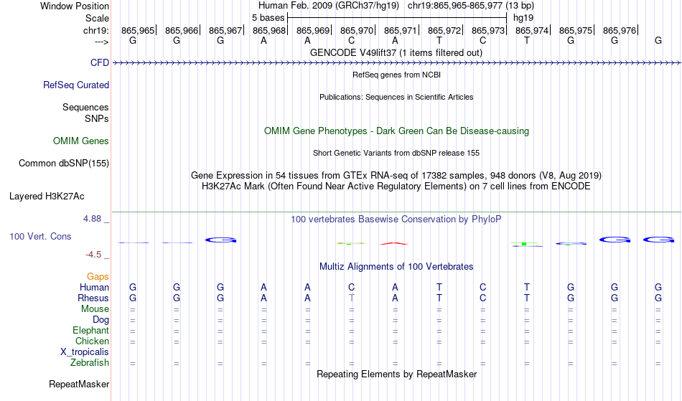Open the RefSeq Curated track label

pos(76,85)
